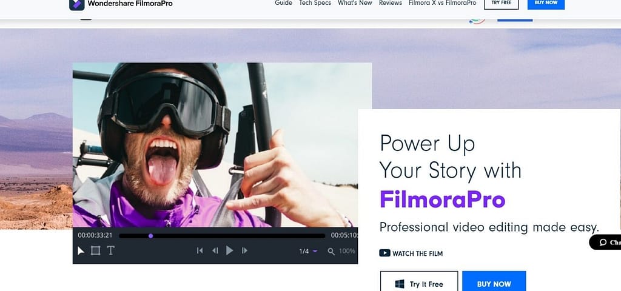Image resolution: width=621 pixels, height=291 pixels.
Task: Open the Guide menu item
Action: coord(283,3)
